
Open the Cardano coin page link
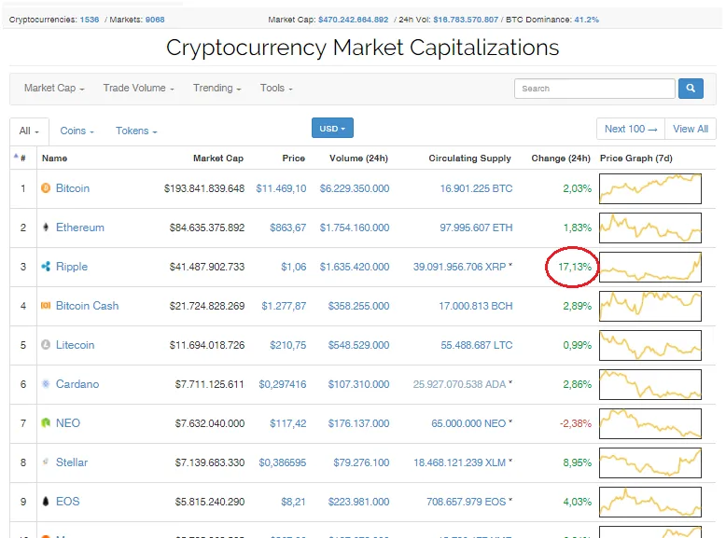(x=77, y=384)
